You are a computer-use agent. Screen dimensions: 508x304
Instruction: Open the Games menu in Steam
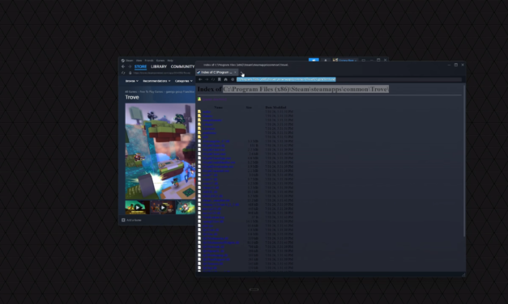pos(160,61)
